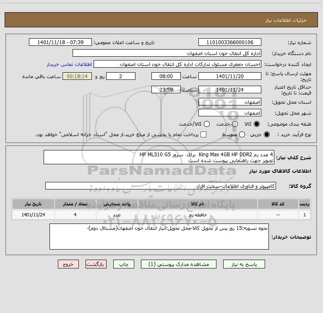Viewport: 323px width, 313px height.
Task: Click the شرح کلی نیاز description box
Action: (x=159, y=158)
